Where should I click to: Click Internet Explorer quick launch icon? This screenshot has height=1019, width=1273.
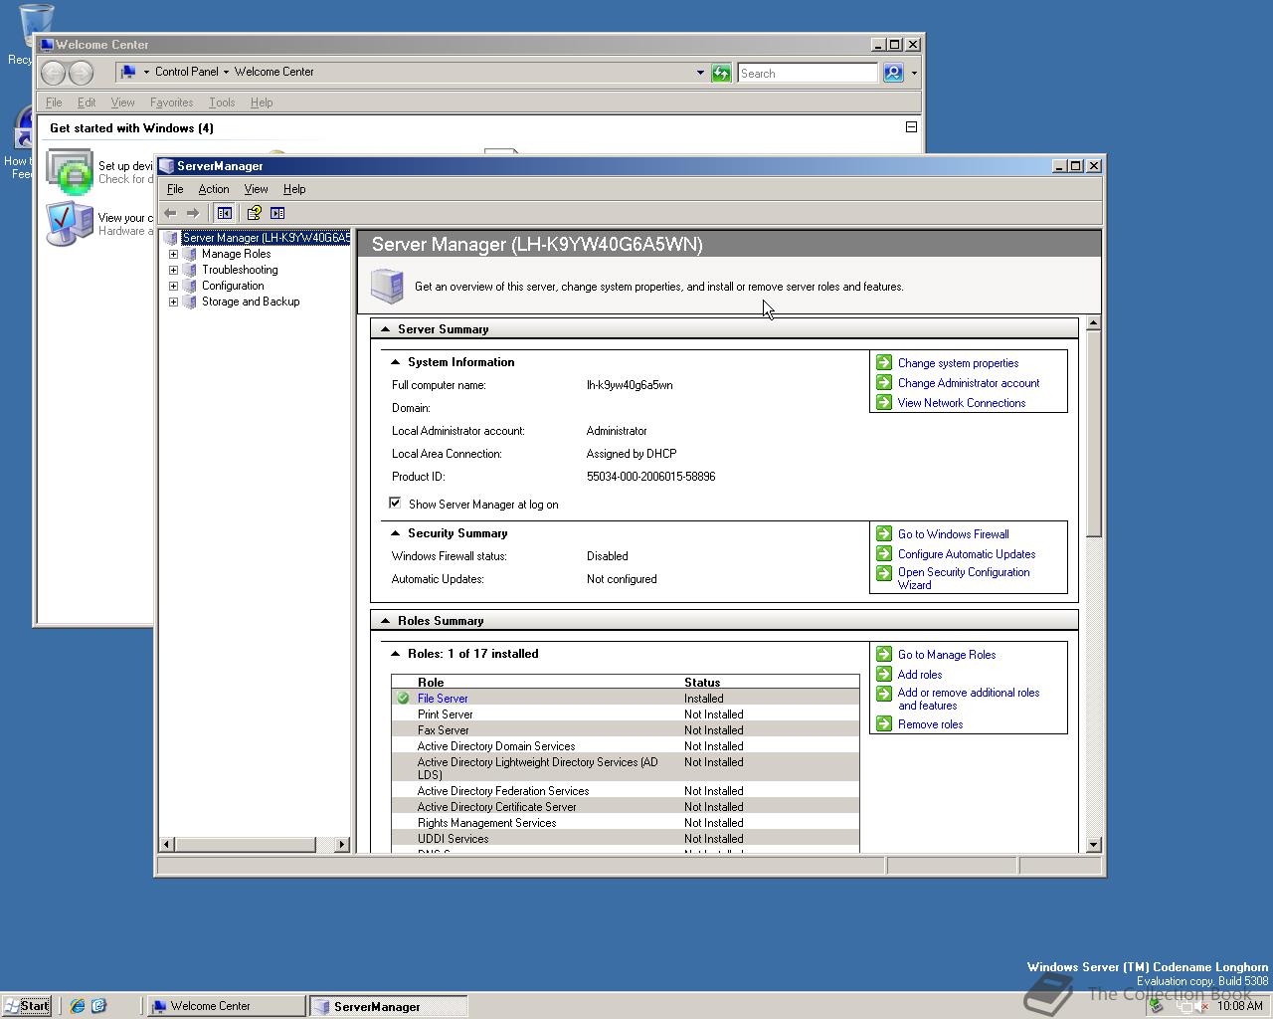click(78, 1006)
